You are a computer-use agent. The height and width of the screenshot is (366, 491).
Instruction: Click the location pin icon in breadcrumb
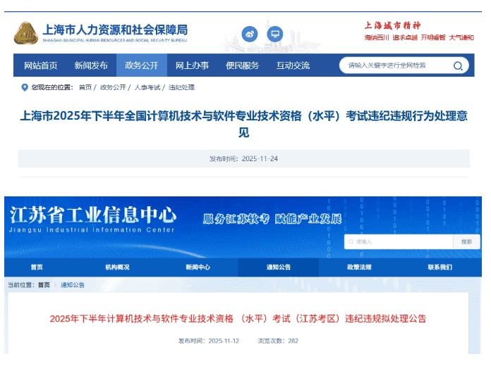point(25,88)
